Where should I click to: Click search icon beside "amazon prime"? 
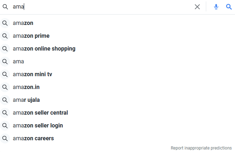(5, 36)
